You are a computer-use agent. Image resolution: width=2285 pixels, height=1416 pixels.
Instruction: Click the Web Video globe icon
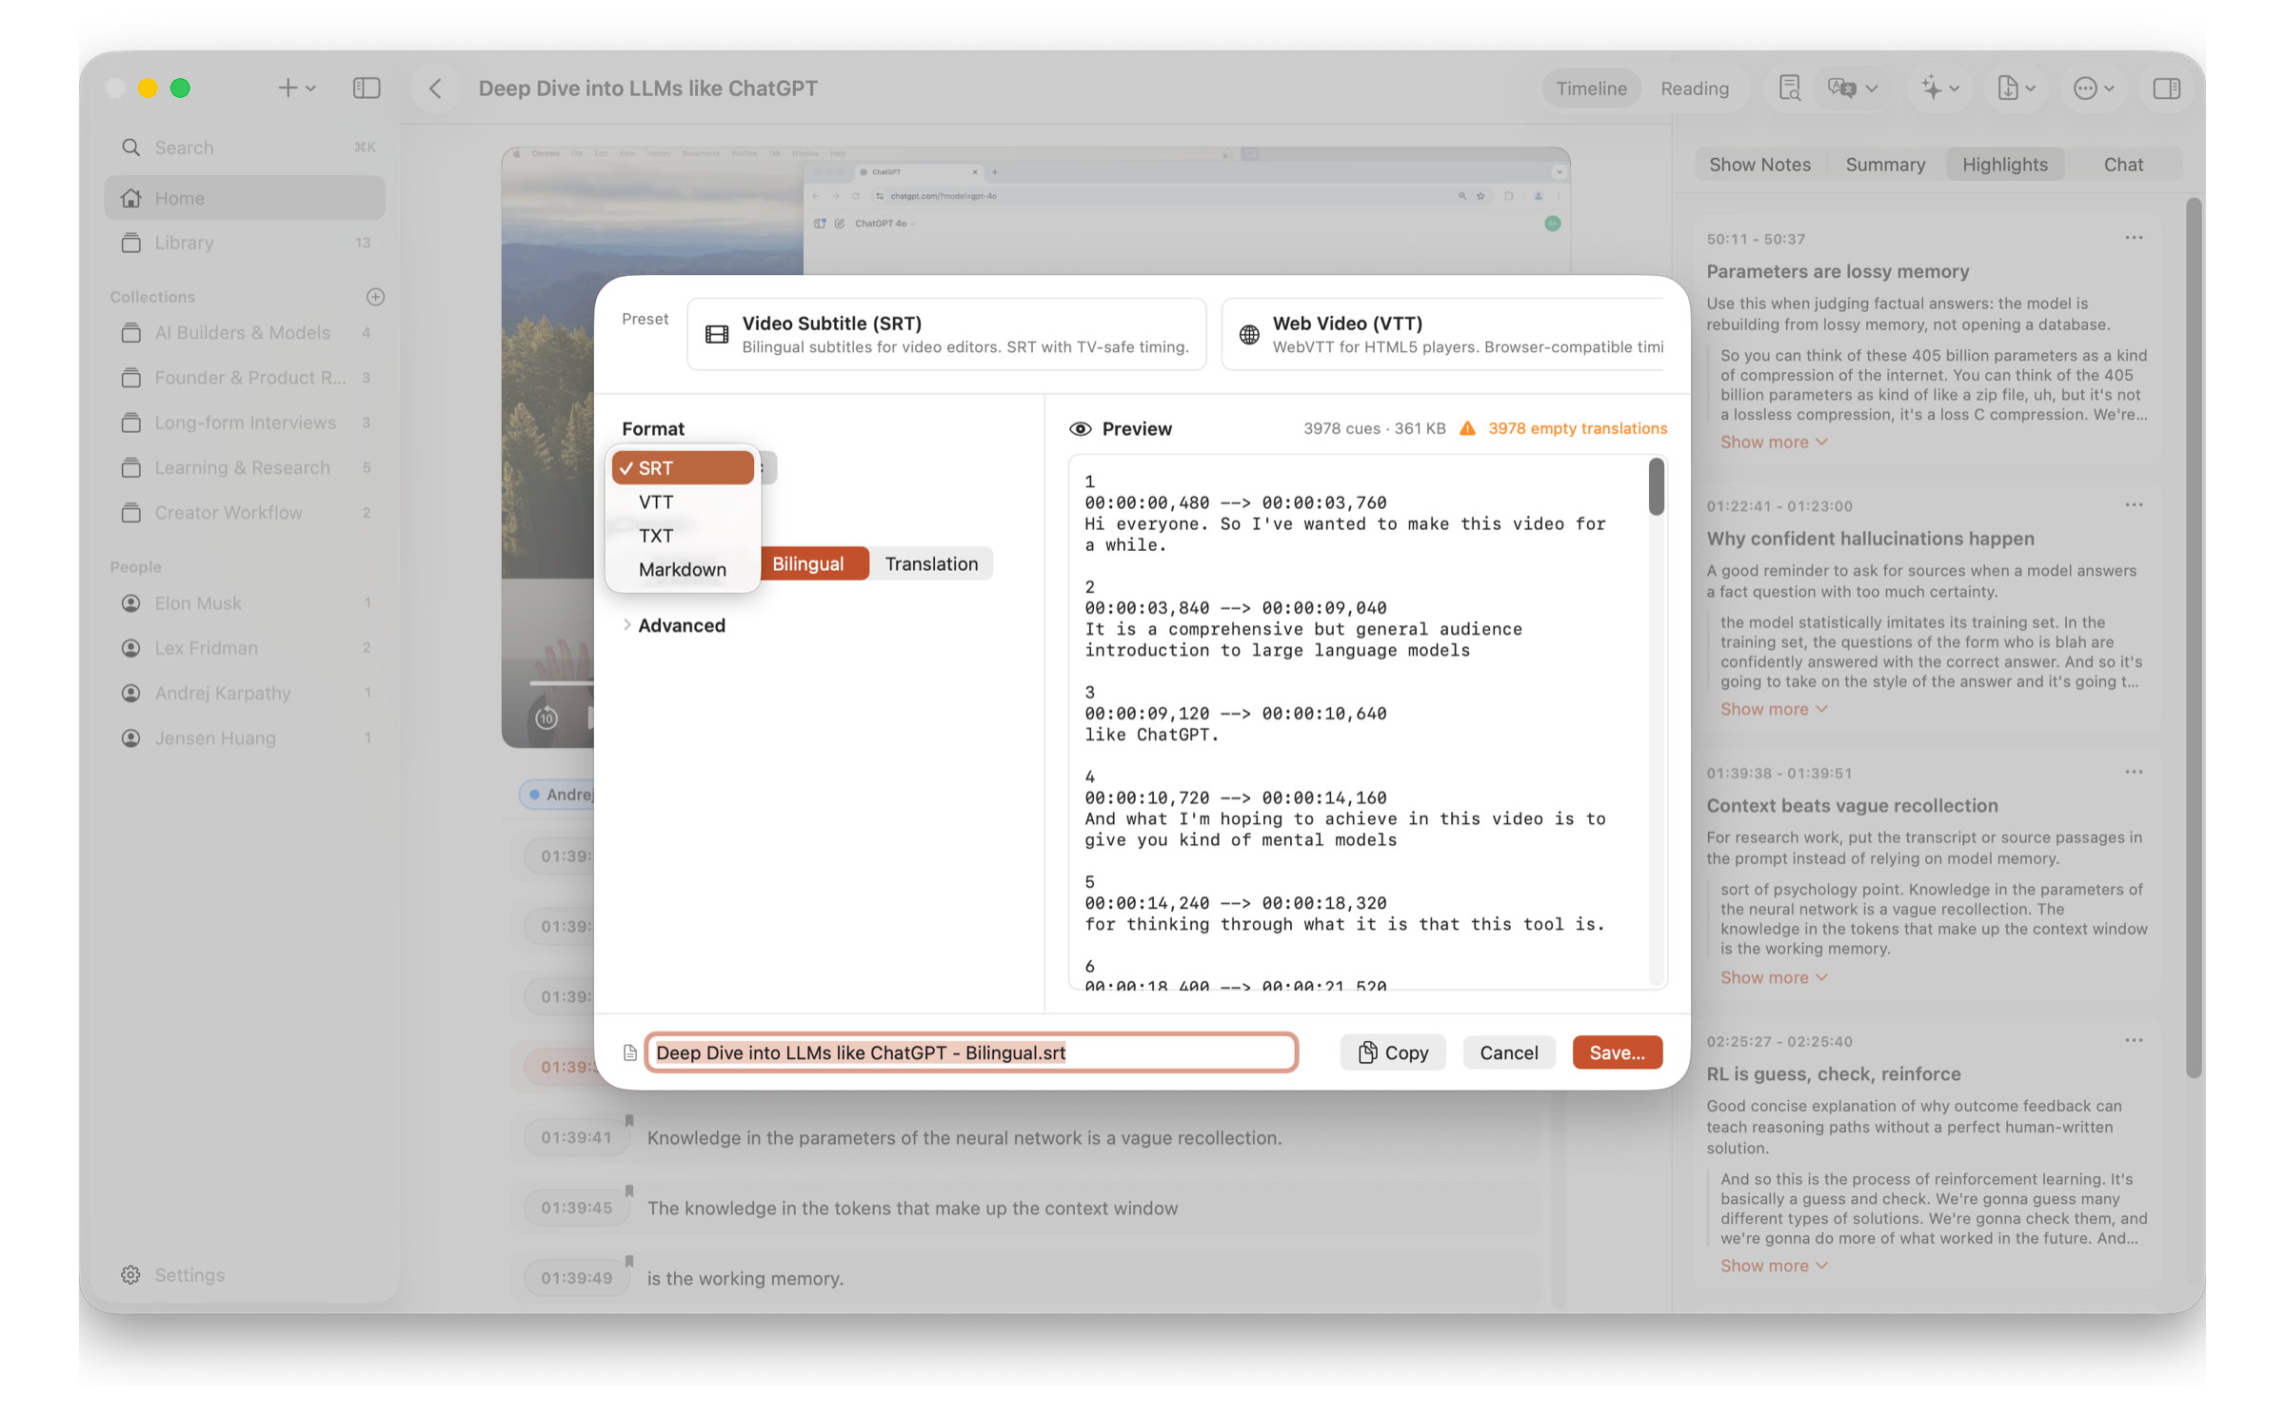(1249, 334)
